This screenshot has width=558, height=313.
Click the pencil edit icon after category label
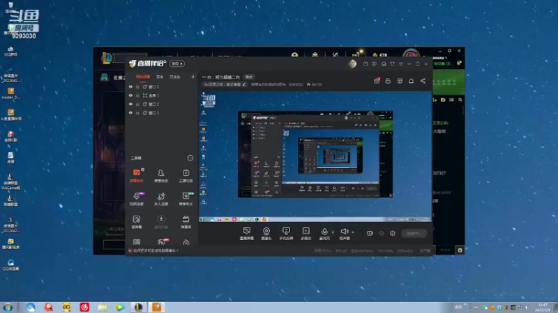pyautogui.click(x=244, y=84)
